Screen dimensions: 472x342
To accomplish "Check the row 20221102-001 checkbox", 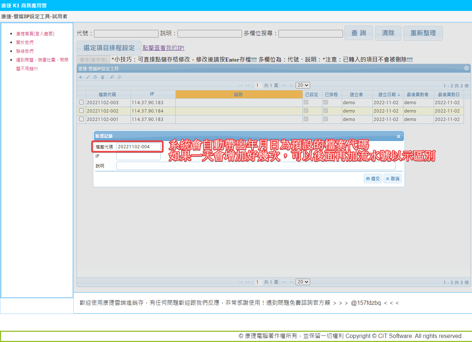I will pyautogui.click(x=81, y=119).
